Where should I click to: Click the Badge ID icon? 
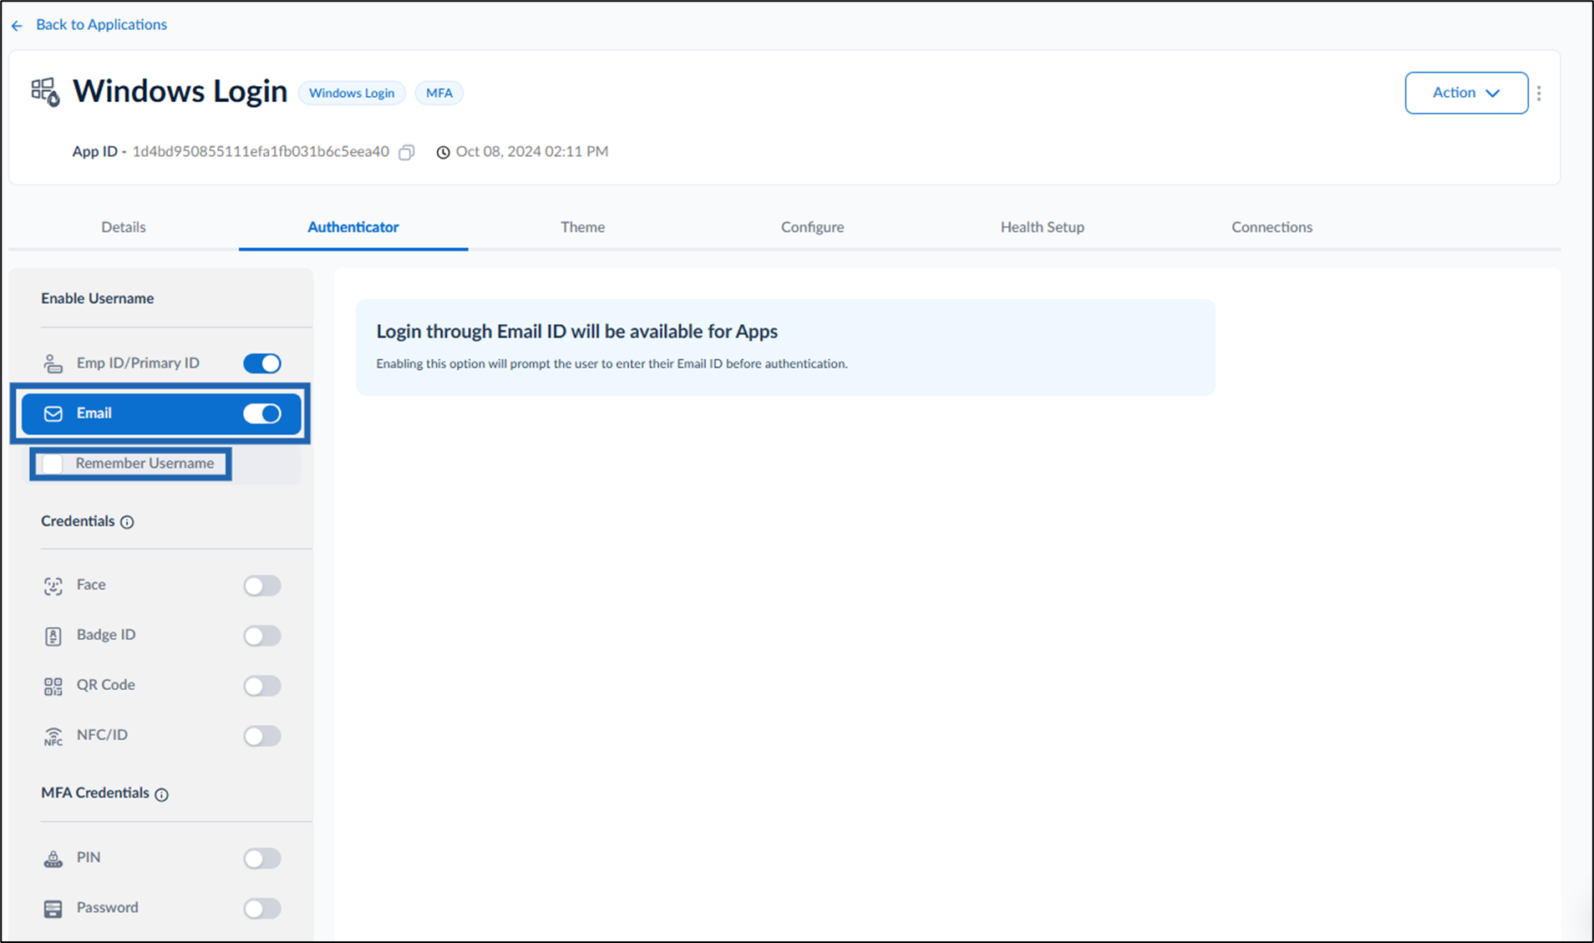(53, 636)
